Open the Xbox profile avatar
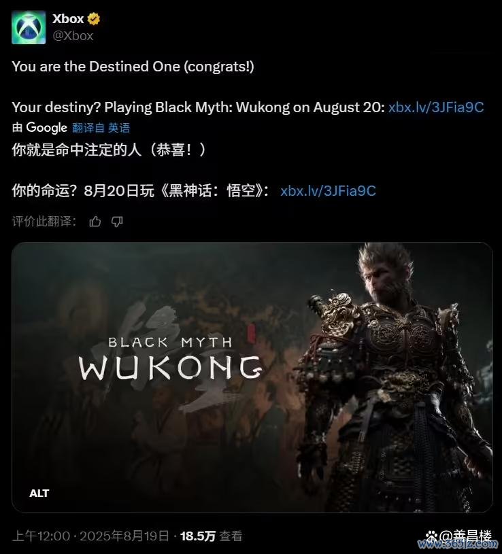The height and width of the screenshot is (554, 502). [x=29, y=27]
